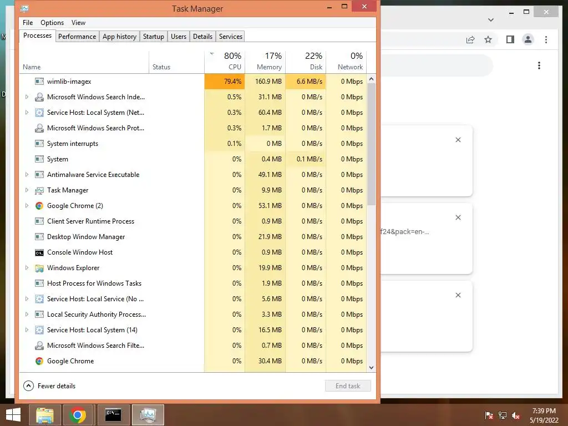Sort by the Disk column header
The width and height of the screenshot is (568, 426).
click(306, 61)
